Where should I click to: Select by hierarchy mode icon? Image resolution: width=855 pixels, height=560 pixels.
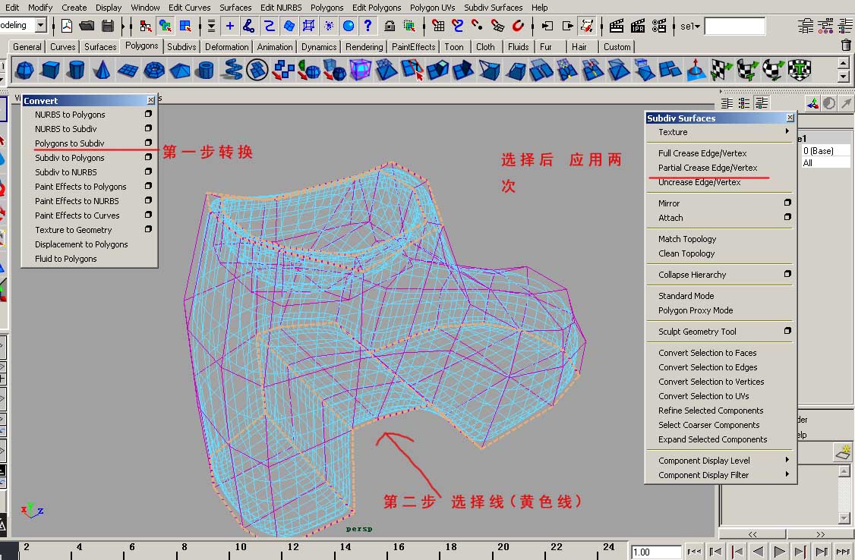[x=145, y=26]
